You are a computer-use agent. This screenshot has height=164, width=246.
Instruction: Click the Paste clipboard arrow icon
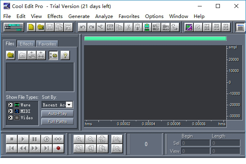pos(138,27)
